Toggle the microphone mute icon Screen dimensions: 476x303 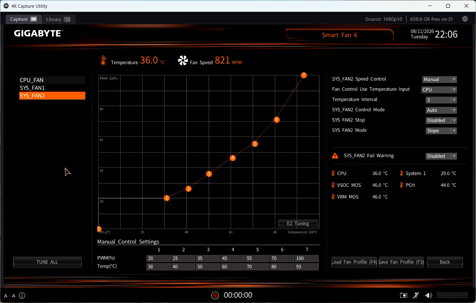point(416,295)
